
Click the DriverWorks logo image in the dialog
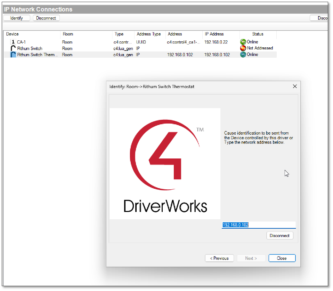(165, 164)
